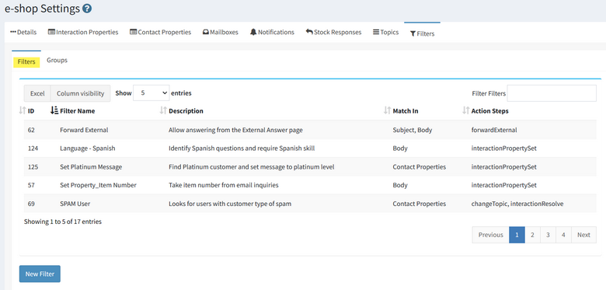Image resolution: width=606 pixels, height=290 pixels.
Task: Open the help icon beside e-shop Settings
Action: (x=87, y=8)
